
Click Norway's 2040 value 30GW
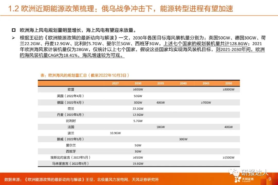click(183, 139)
